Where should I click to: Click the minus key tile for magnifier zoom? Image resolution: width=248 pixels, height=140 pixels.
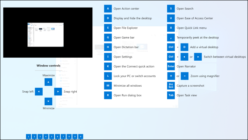click(185, 76)
